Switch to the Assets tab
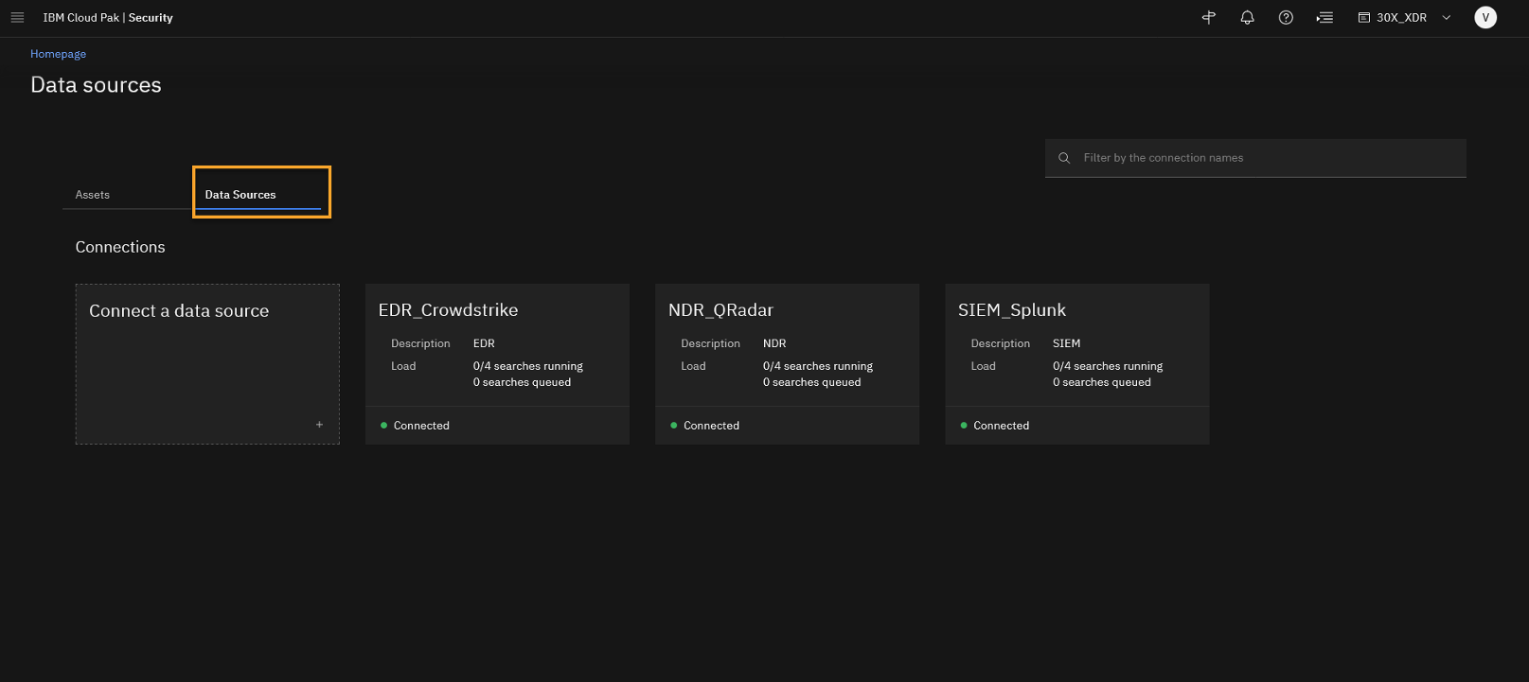This screenshot has width=1529, height=682. pos(93,195)
